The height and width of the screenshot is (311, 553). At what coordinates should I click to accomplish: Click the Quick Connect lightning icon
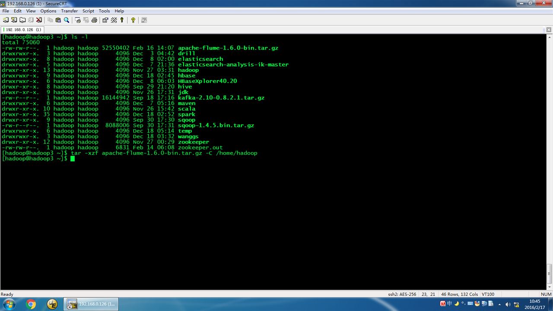[14, 20]
